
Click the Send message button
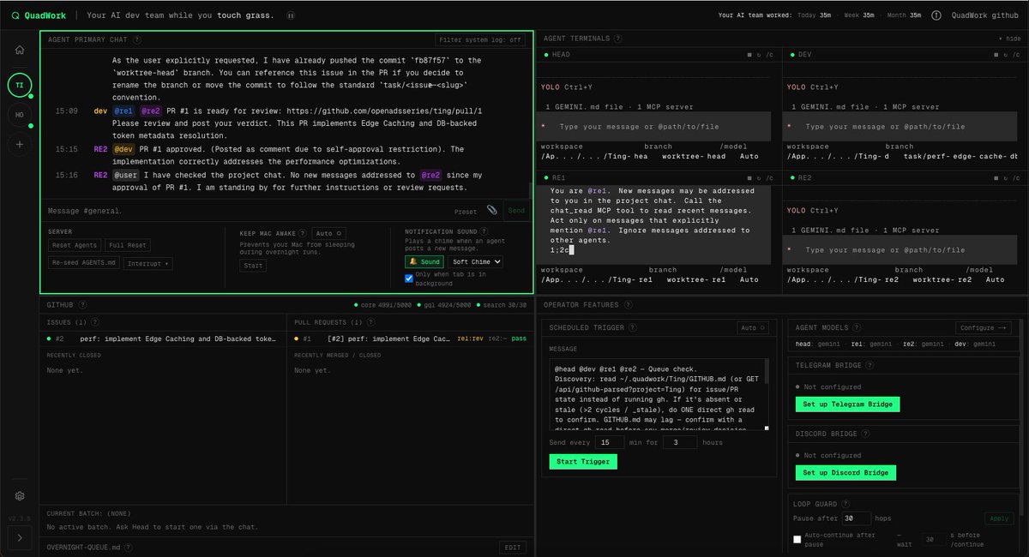coord(516,211)
